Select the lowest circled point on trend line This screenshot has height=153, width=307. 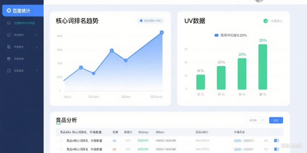(x=93, y=74)
